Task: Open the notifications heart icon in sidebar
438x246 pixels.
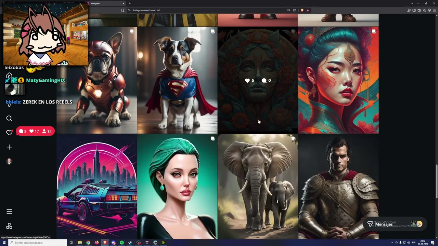Action: click(x=9, y=133)
